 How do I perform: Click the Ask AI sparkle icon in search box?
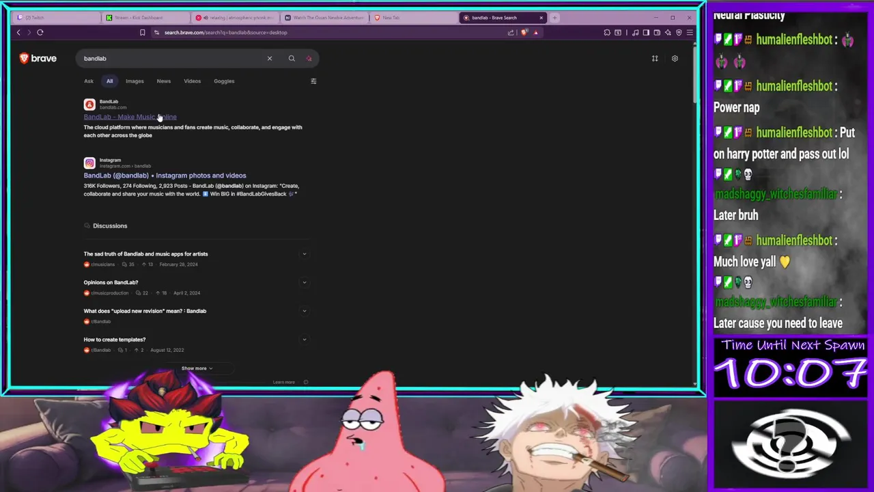pyautogui.click(x=309, y=58)
